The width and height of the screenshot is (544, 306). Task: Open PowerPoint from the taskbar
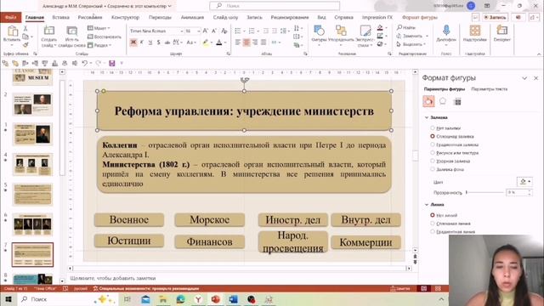[x=215, y=299]
